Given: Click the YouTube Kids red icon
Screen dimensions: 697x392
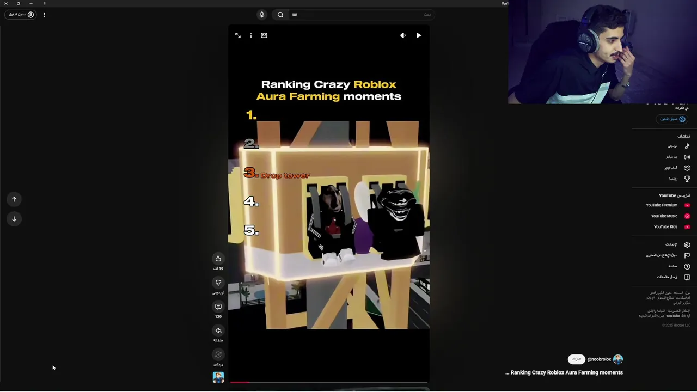Looking at the screenshot, I should [687, 227].
